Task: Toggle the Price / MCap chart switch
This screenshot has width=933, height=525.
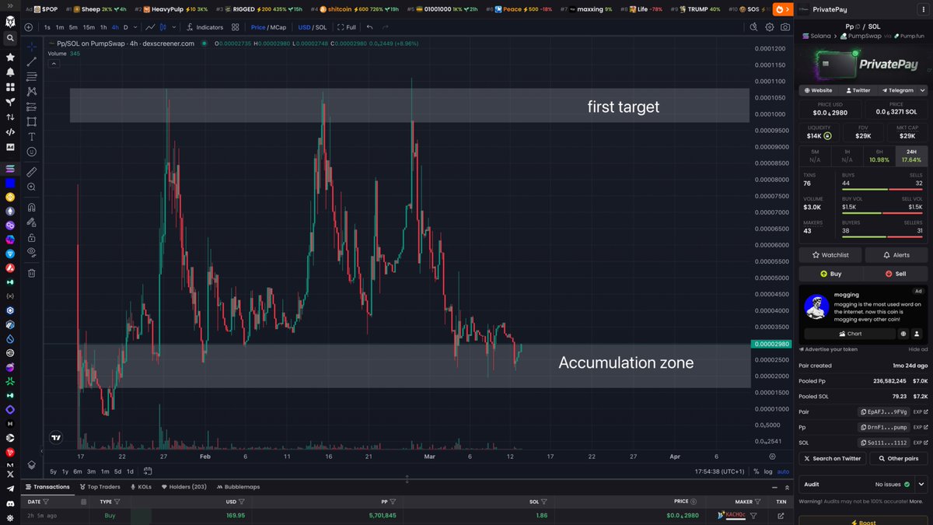Action: [x=268, y=26]
